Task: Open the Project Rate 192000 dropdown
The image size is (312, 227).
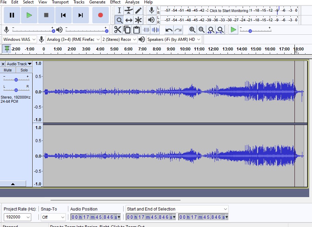Action: click(x=17, y=217)
